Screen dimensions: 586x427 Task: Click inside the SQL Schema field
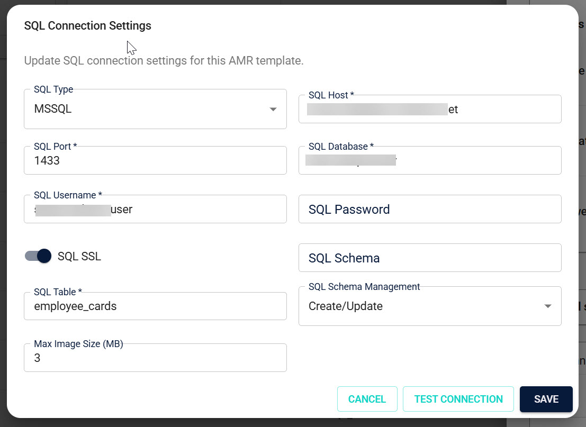click(430, 258)
